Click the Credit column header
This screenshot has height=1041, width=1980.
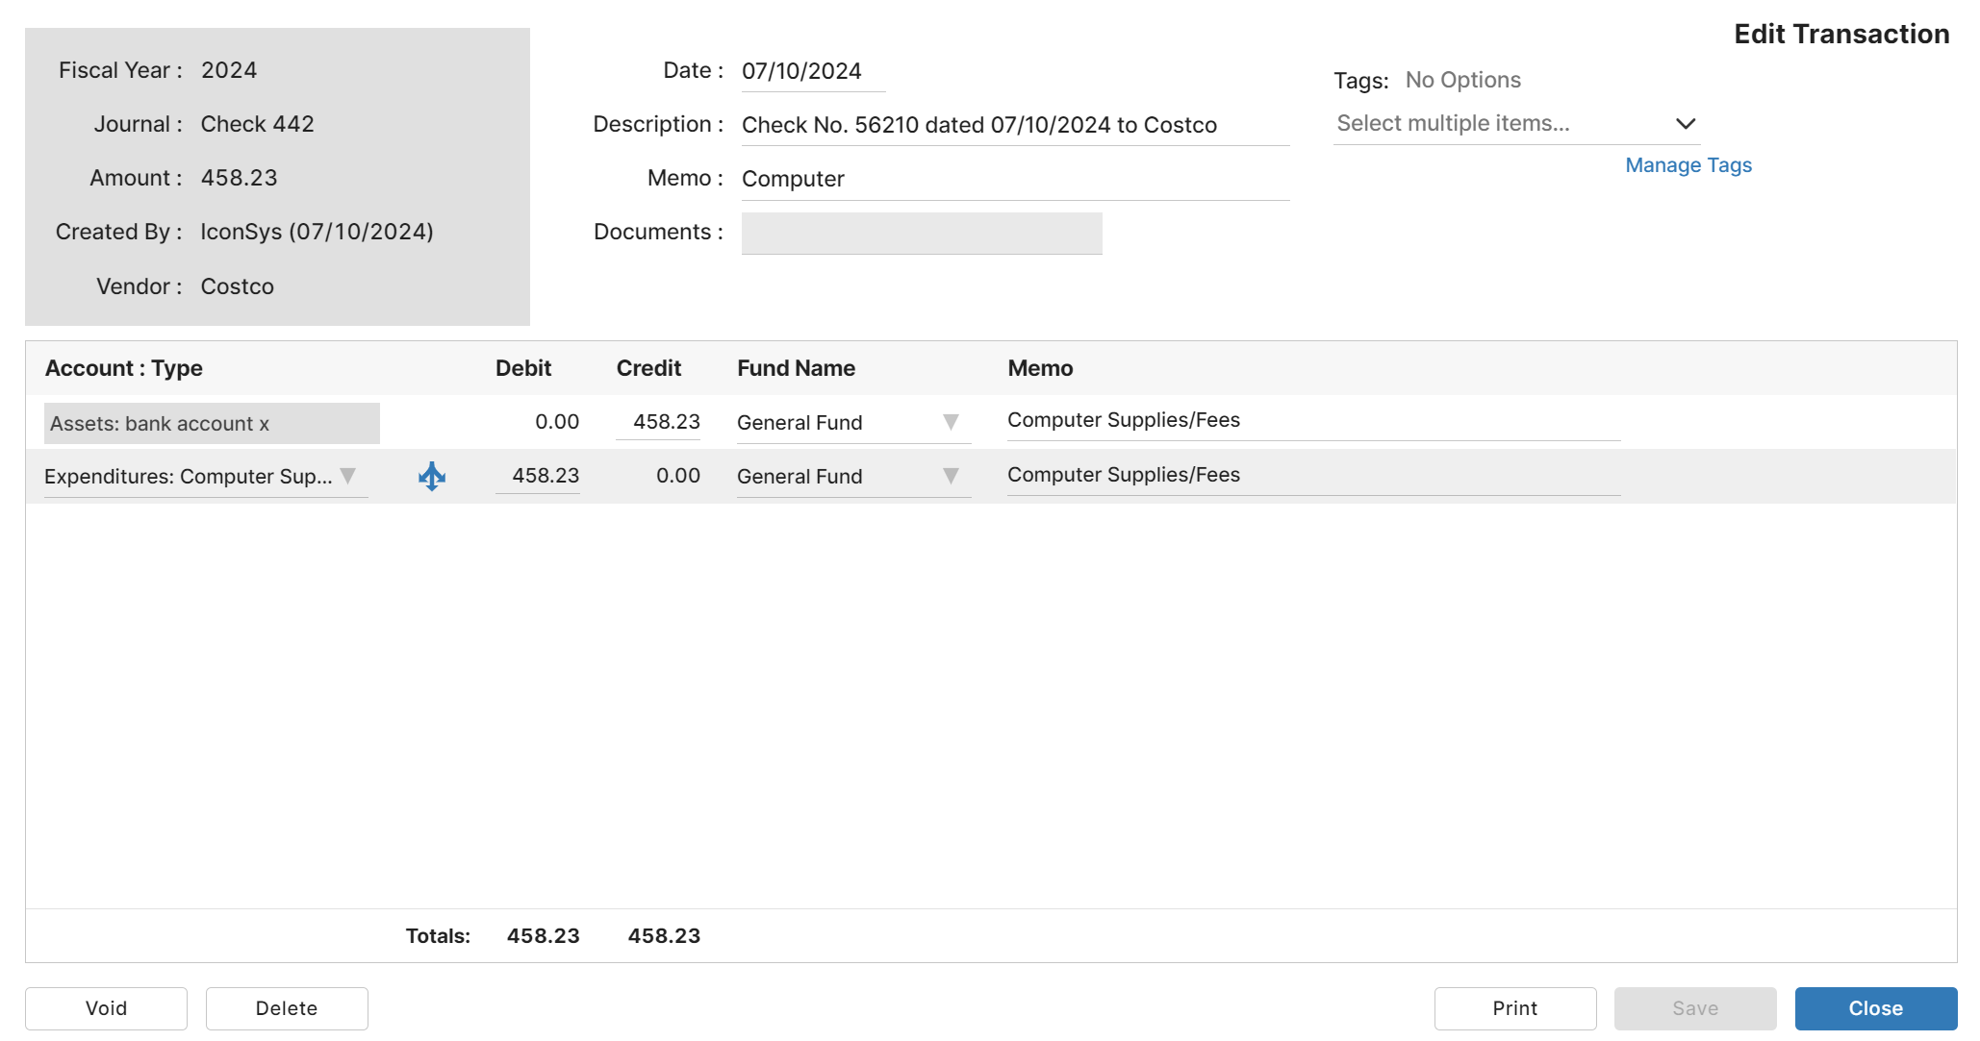[648, 368]
